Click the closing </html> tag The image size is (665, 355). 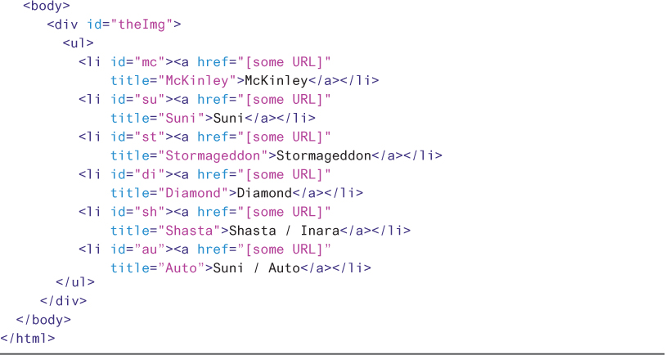pos(28,338)
